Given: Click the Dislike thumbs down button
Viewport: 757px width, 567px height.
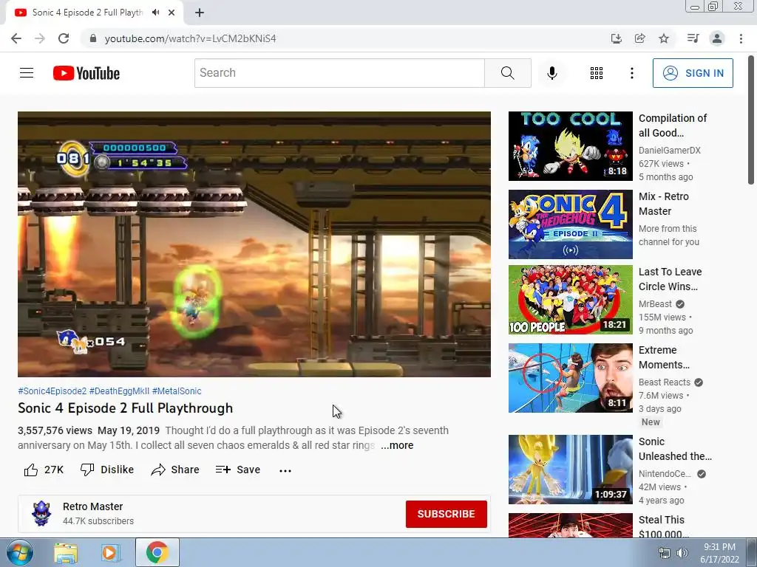Looking at the screenshot, I should click(x=107, y=470).
